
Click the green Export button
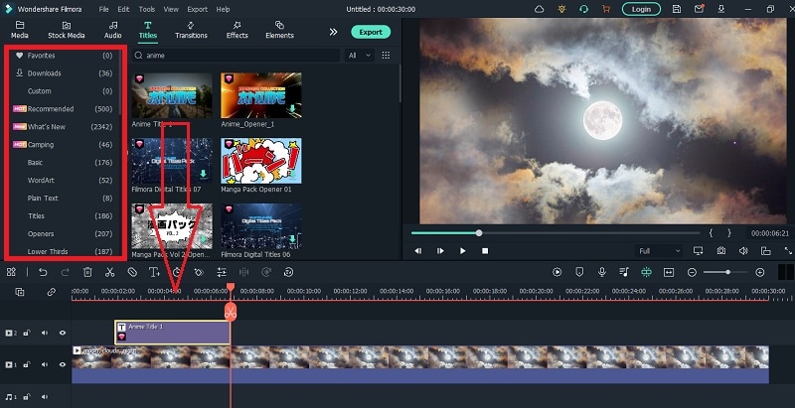point(371,32)
